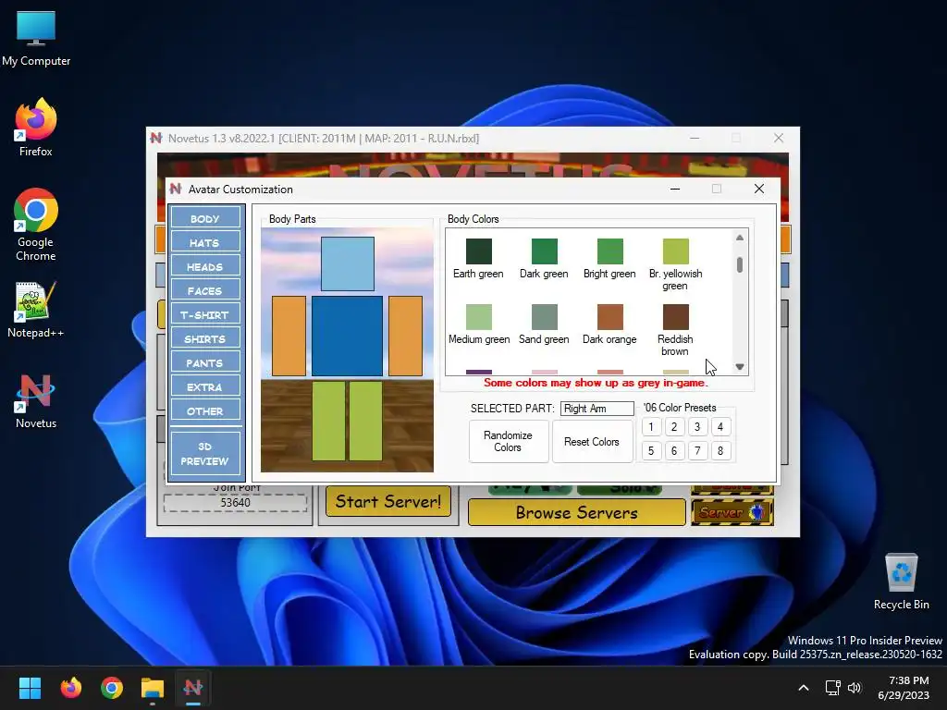947x710 pixels.
Task: Switch to the HATS tab
Action: (x=204, y=243)
